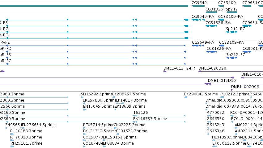Click the IP10212.5prime EST label

click(235, 94)
